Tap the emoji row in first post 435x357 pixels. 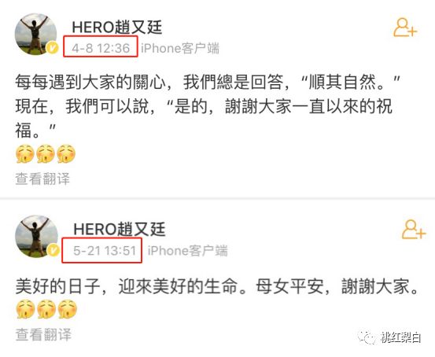(46, 153)
